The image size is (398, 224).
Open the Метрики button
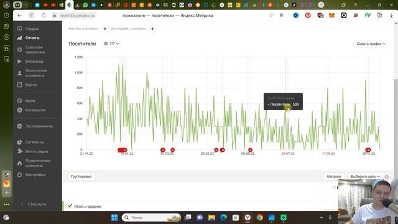coord(334,177)
